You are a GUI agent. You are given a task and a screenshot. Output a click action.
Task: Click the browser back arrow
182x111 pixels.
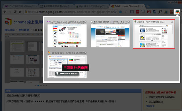click(x=5, y=12)
